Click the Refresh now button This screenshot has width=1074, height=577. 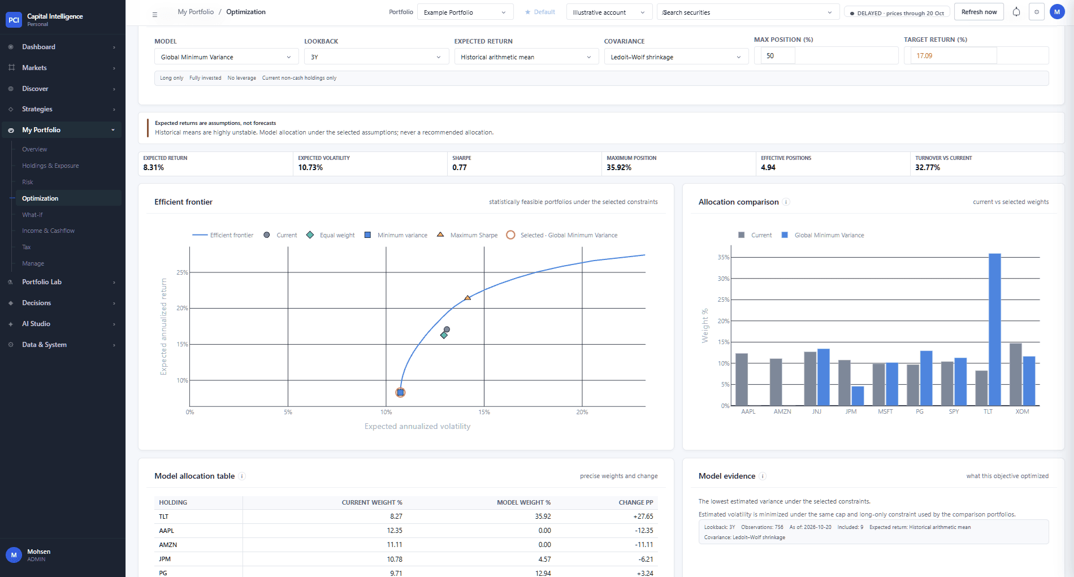pyautogui.click(x=979, y=12)
